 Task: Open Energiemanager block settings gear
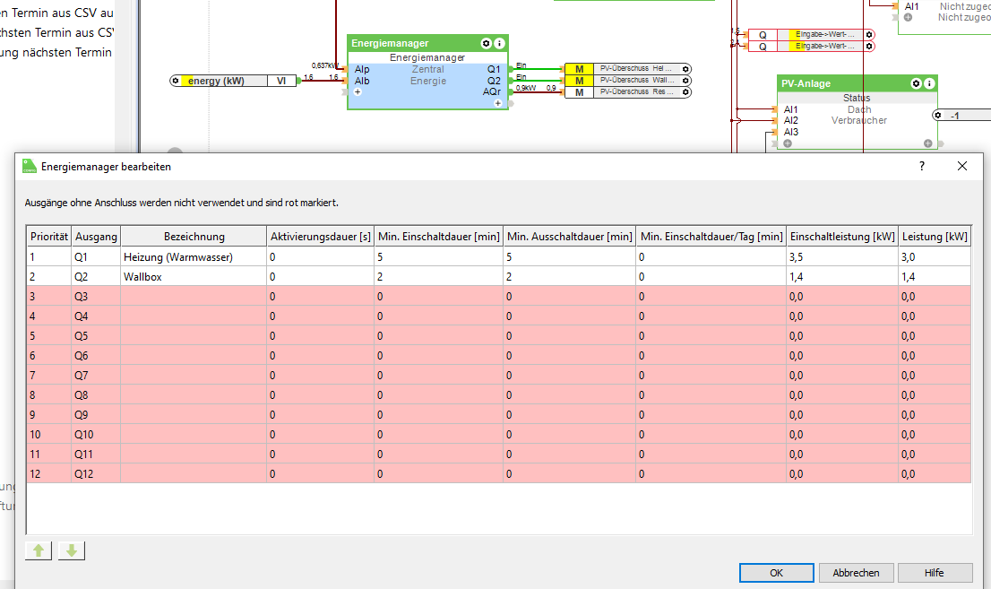486,43
